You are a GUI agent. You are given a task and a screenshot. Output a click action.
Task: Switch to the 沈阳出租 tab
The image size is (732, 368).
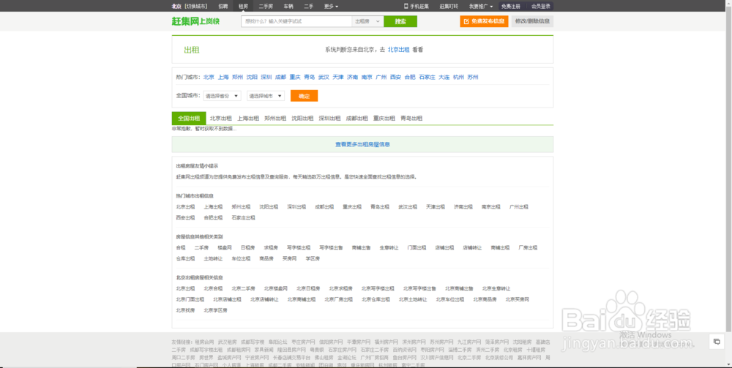pos(302,119)
